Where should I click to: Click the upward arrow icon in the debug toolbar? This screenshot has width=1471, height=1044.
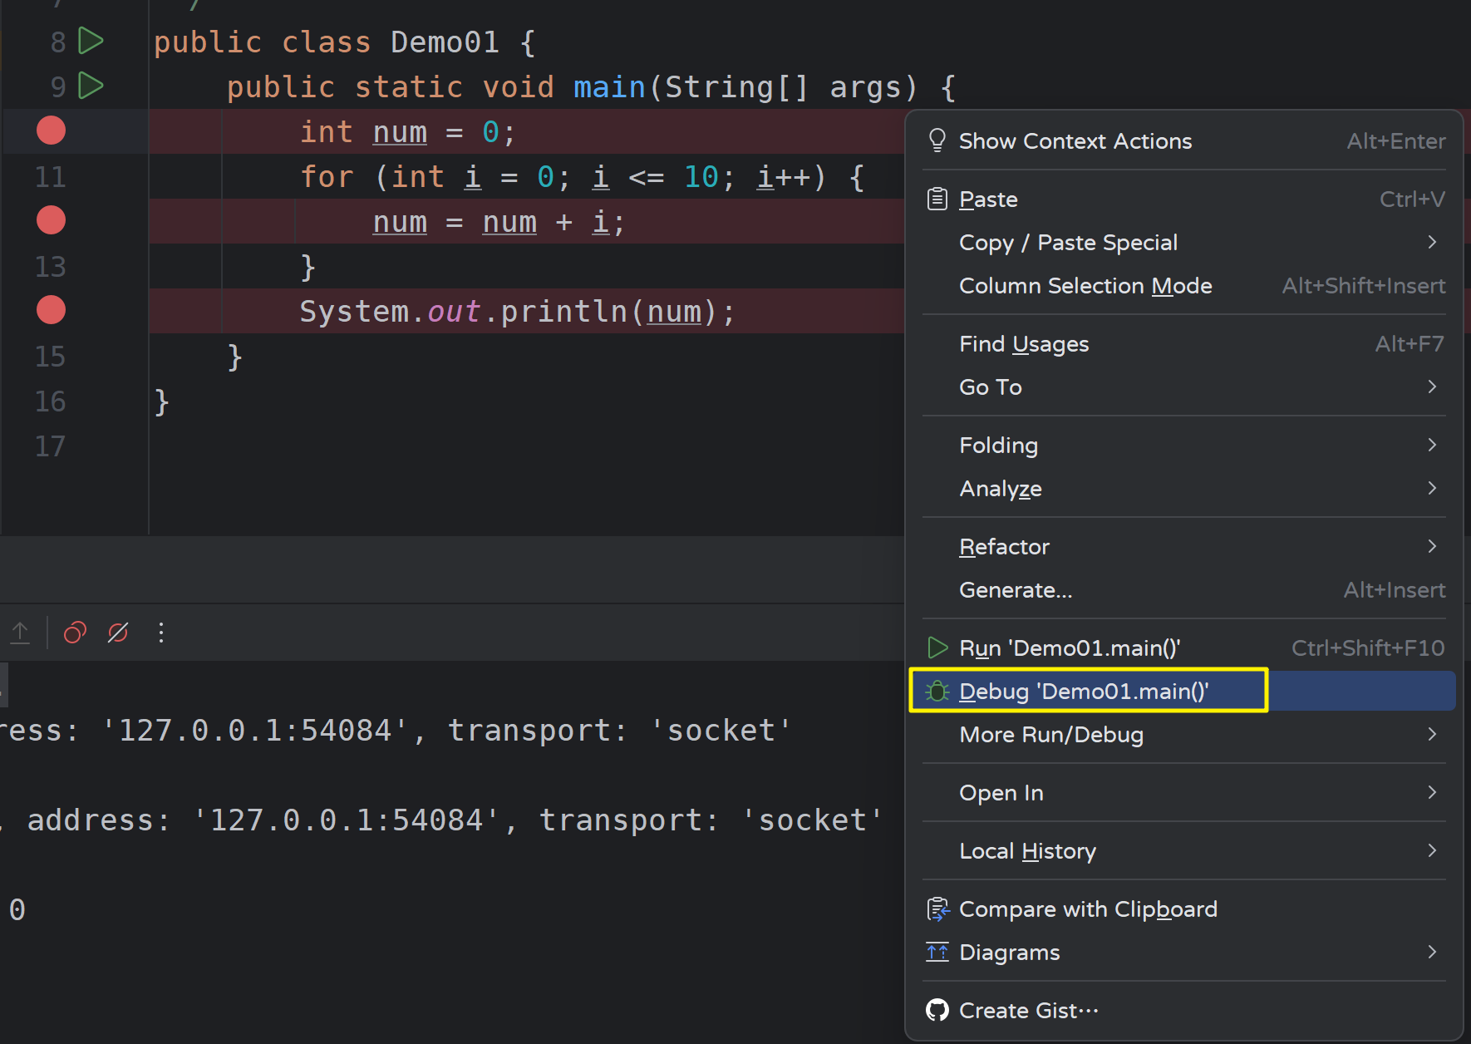[20, 633]
